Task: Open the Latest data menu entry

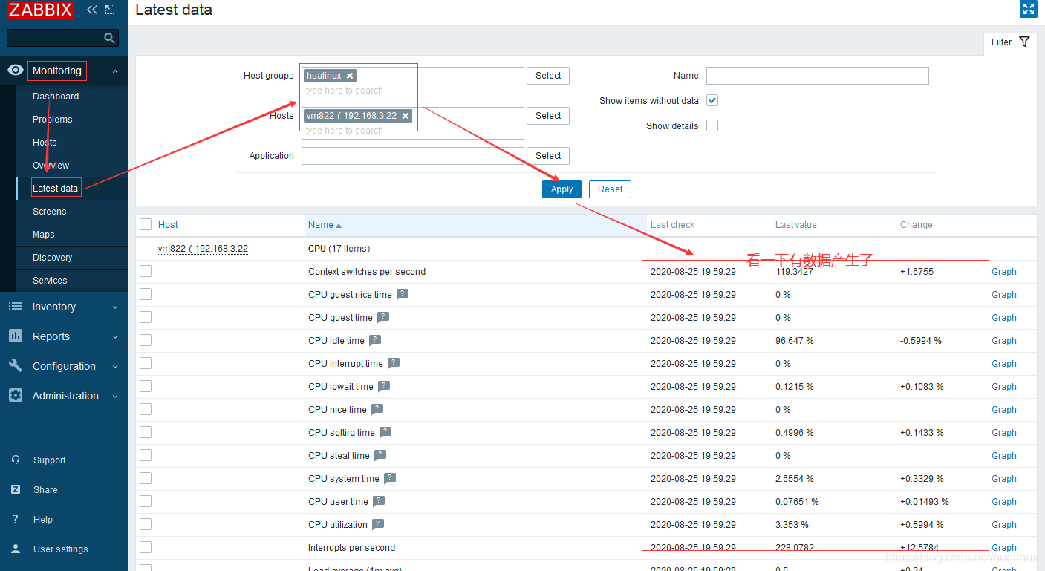Action: [56, 188]
